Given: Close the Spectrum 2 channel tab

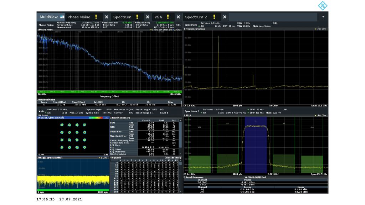Looking at the screenshot, I should (225, 17).
